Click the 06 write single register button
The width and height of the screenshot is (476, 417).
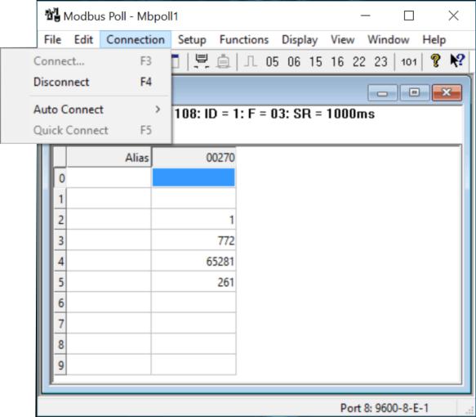pos(294,61)
